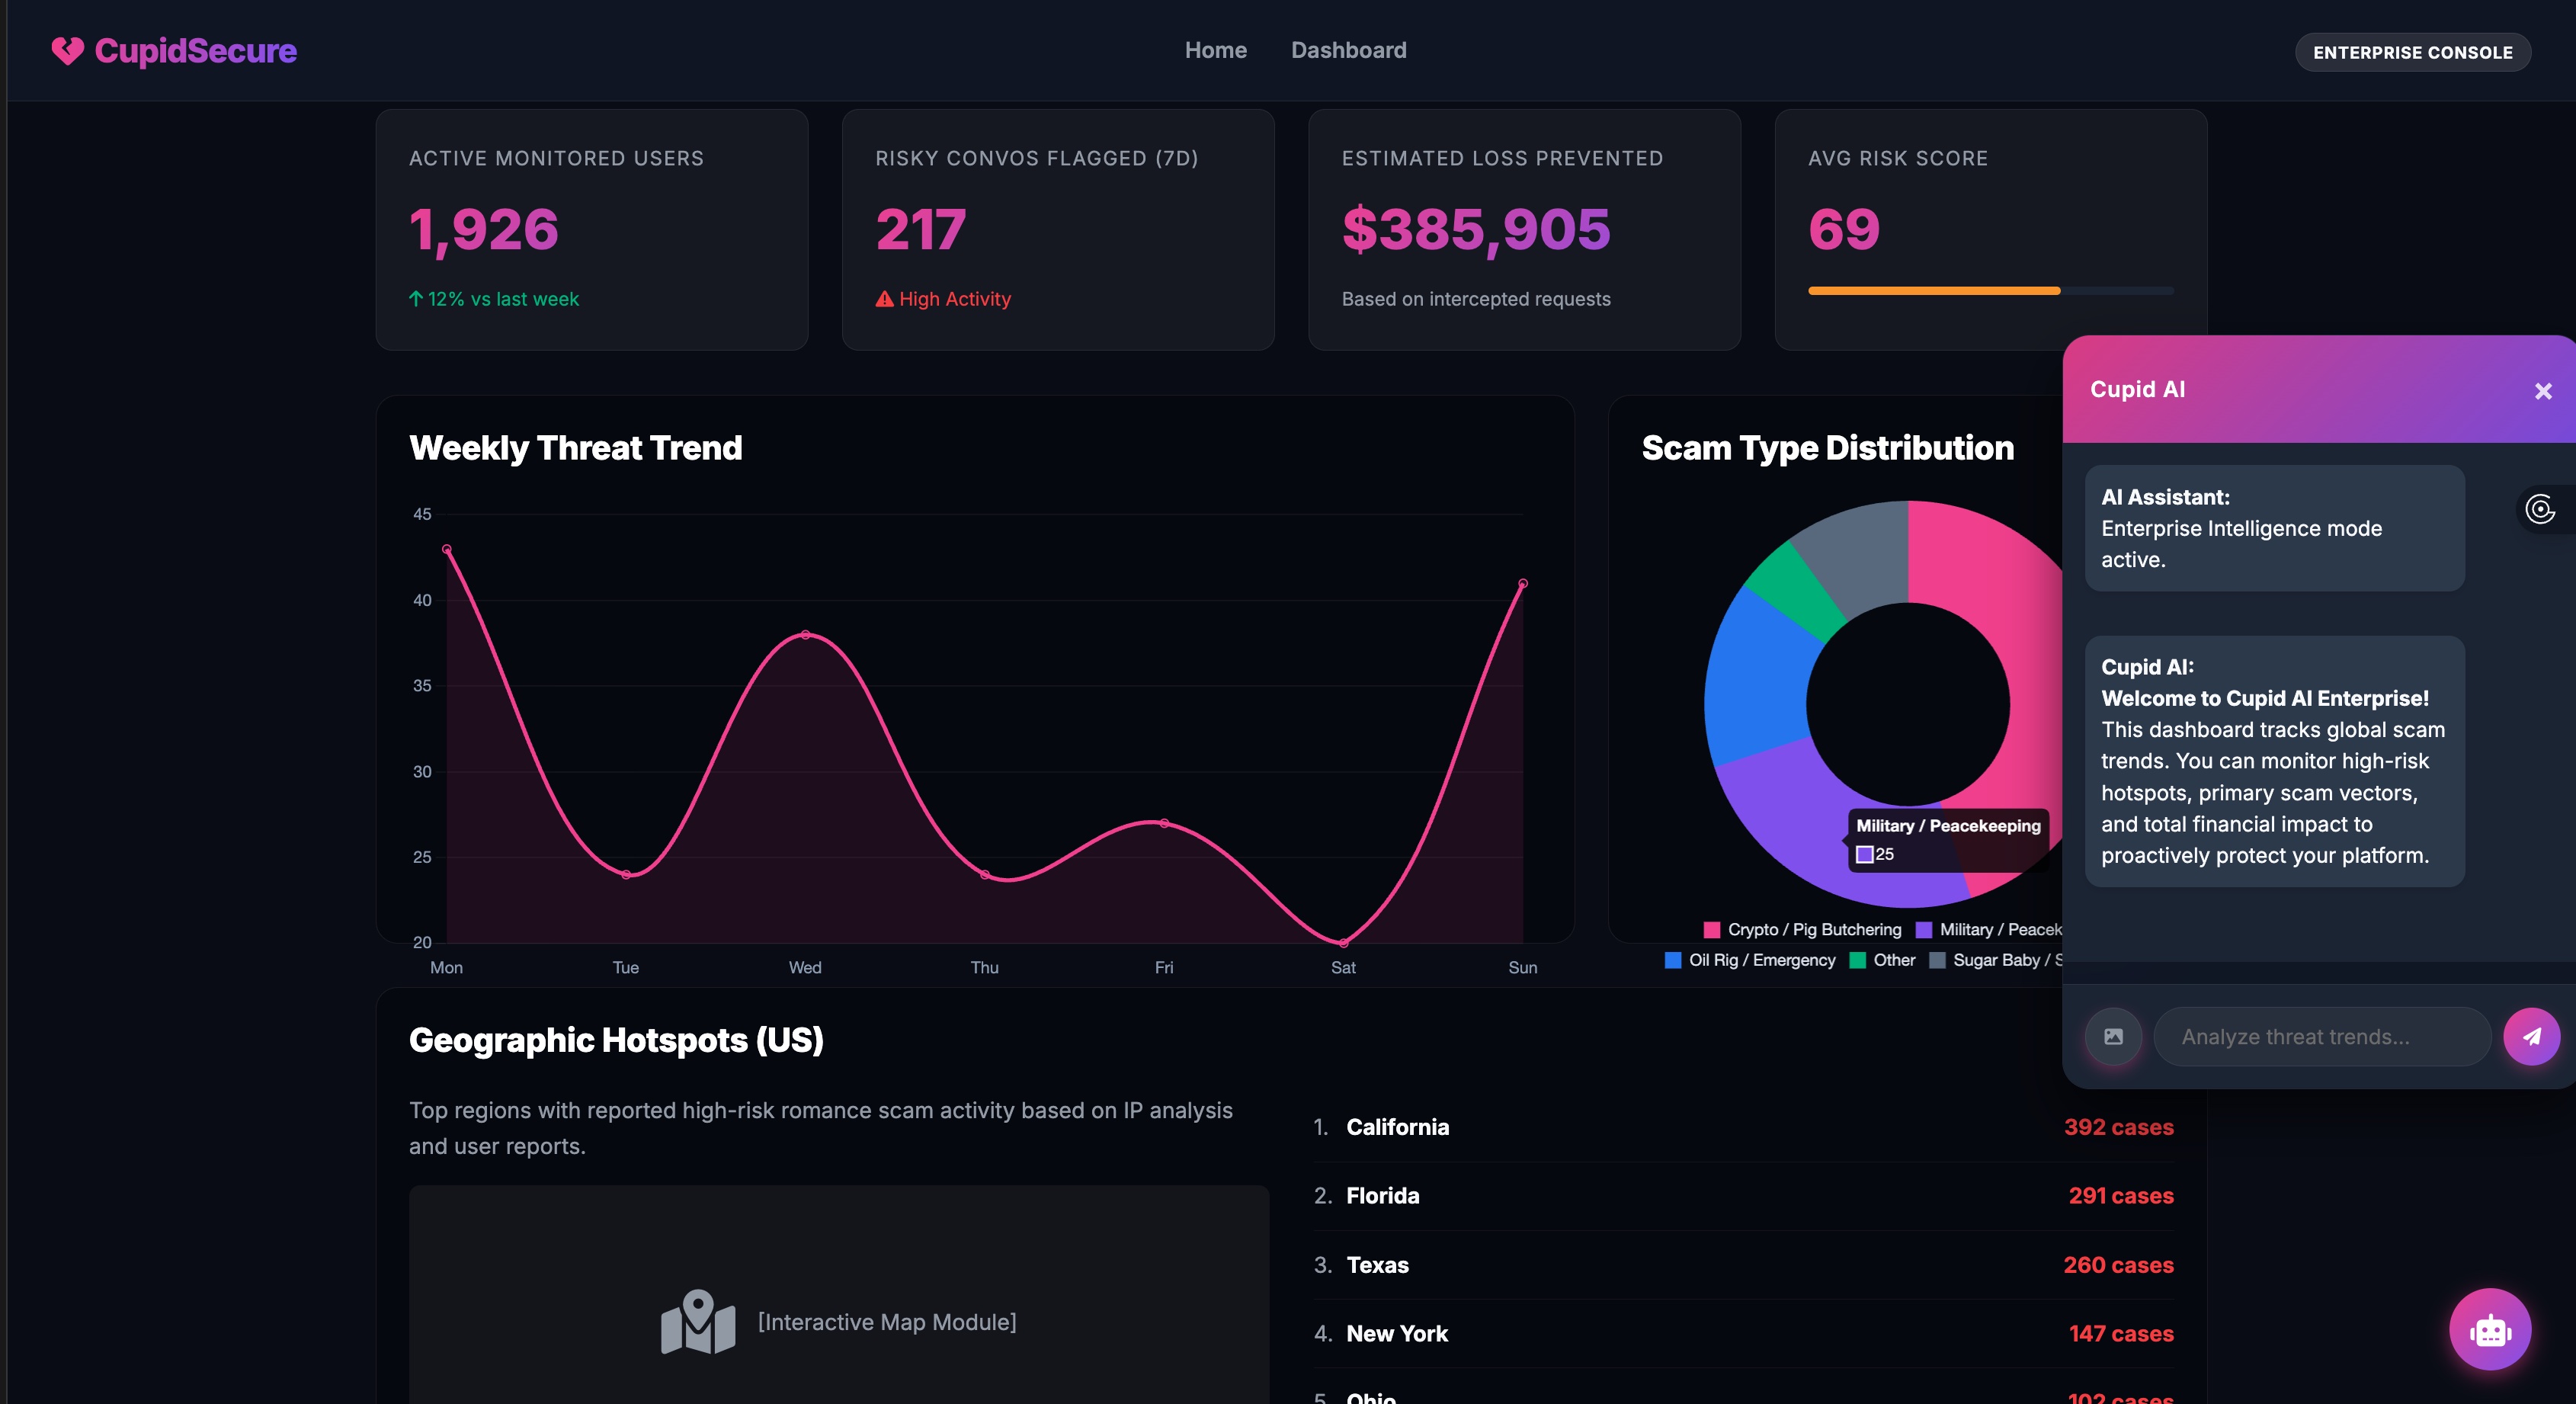The width and height of the screenshot is (2576, 1404).
Task: Toggle Crypto / Pig Butchering legend item
Action: [x=1802, y=930]
